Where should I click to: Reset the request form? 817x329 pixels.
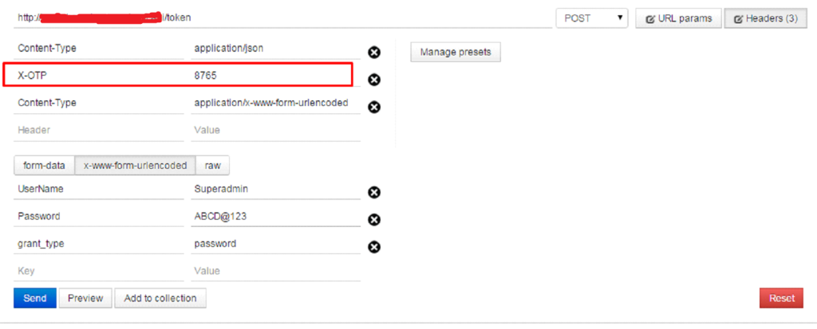click(782, 298)
